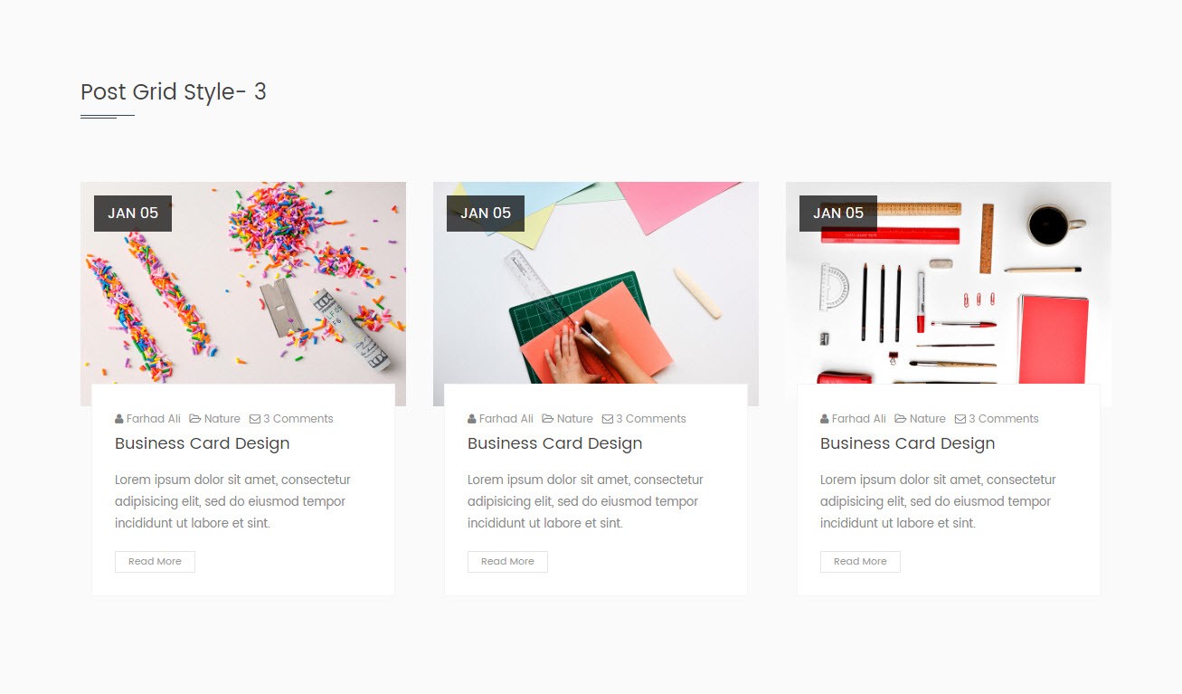Click the user icon in the middle card
Viewport: 1182px width, 694px height.
472,419
